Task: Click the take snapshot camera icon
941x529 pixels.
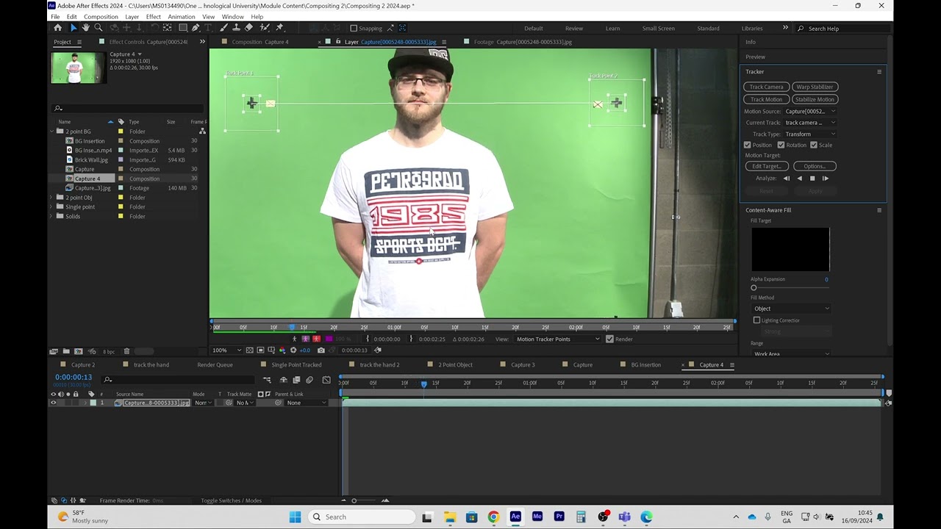Action: tap(321, 350)
